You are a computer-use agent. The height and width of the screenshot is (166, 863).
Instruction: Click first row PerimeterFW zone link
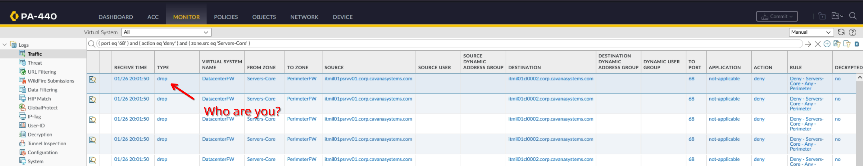(302, 79)
